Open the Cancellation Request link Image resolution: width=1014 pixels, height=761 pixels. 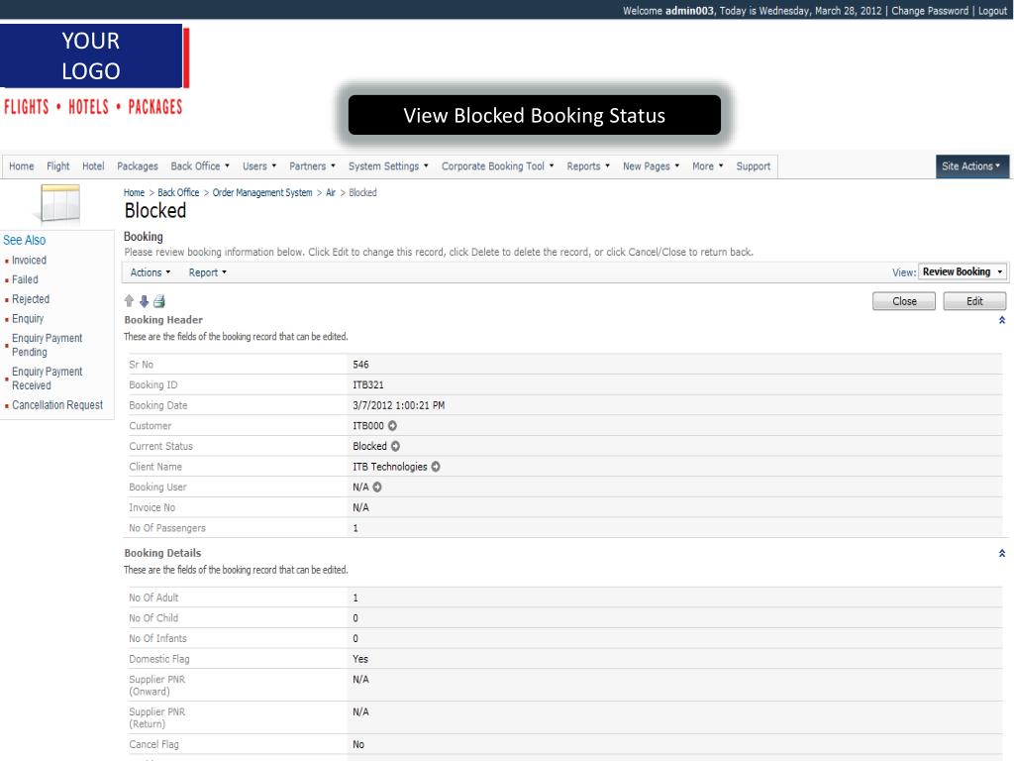click(x=57, y=405)
